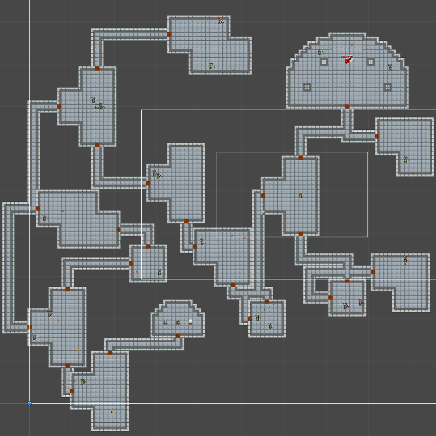Select the leftmost pedestal item in small dome room

(165, 322)
